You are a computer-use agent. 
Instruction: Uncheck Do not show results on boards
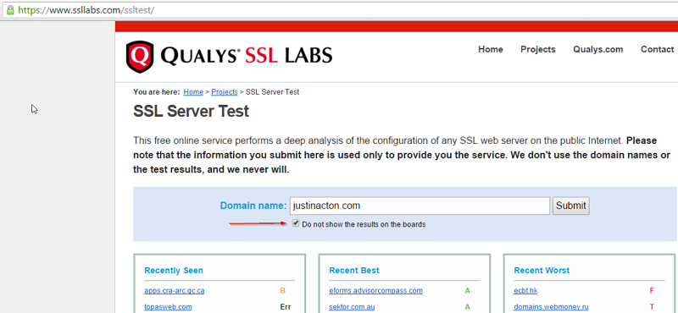296,223
